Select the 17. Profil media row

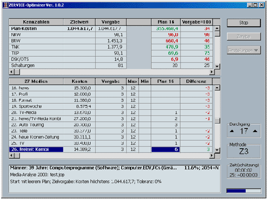111,94
